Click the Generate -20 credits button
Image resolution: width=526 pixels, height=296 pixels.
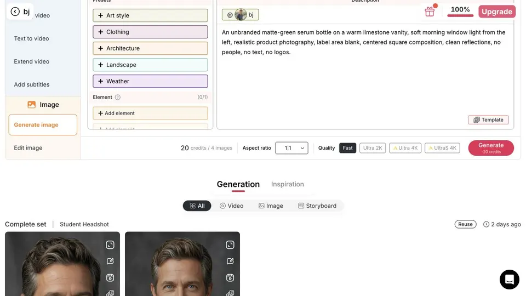point(491,148)
